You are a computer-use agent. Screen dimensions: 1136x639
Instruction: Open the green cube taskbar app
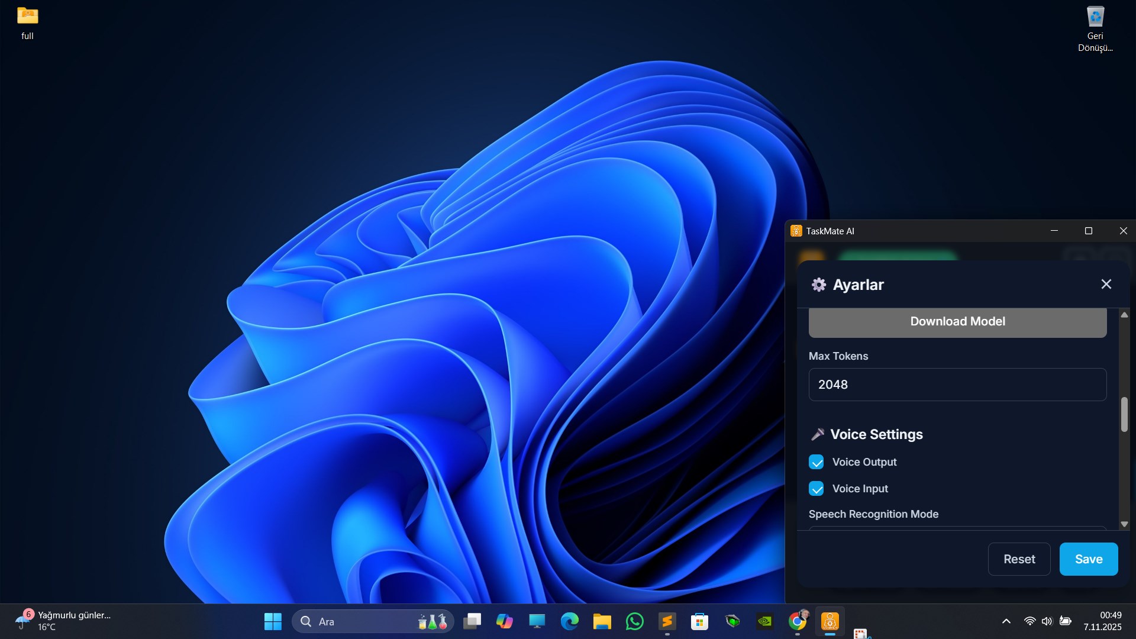click(732, 621)
